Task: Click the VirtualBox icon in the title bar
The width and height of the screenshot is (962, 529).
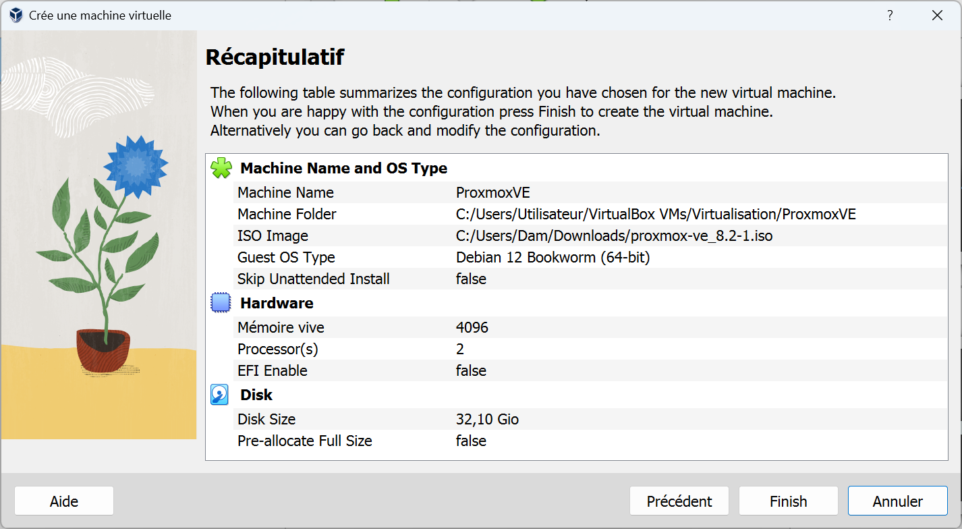Action: tap(14, 14)
